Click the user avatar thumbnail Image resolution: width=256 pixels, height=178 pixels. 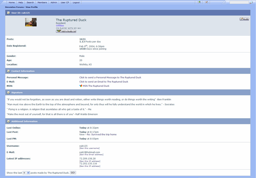[31, 22]
